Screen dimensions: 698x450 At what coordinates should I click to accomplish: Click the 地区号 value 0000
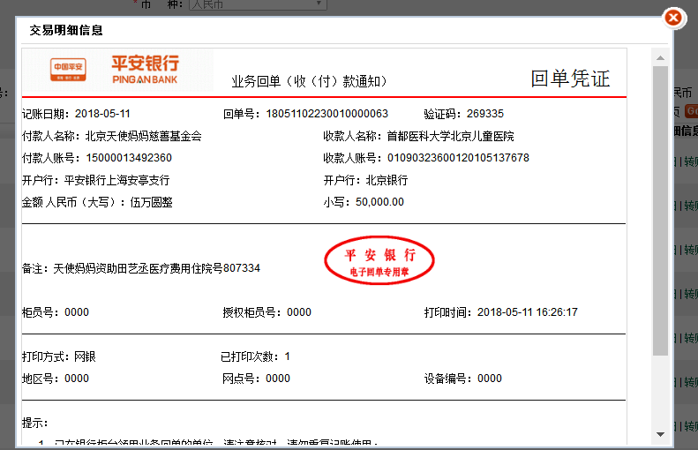[x=77, y=379]
